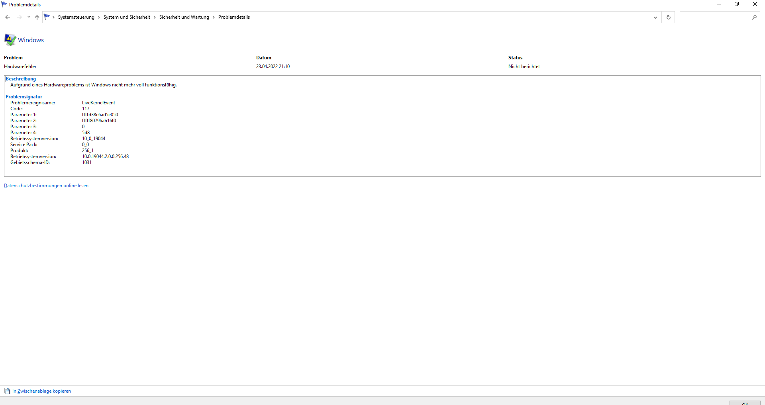Expand the chevron before Systemsteuerung

(53, 17)
